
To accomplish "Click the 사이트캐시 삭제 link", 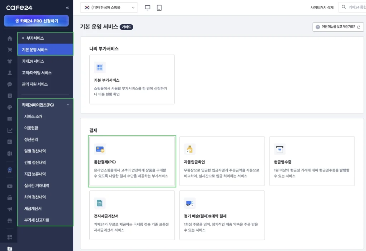I will [x=321, y=7].
